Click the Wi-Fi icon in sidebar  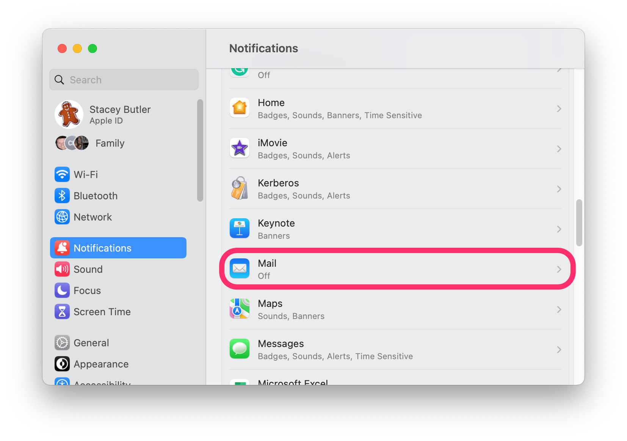pos(62,174)
